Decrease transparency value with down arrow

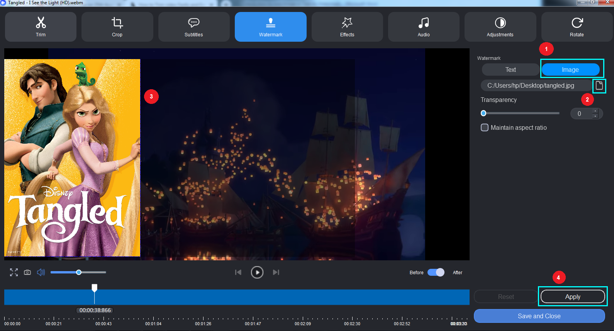595,116
